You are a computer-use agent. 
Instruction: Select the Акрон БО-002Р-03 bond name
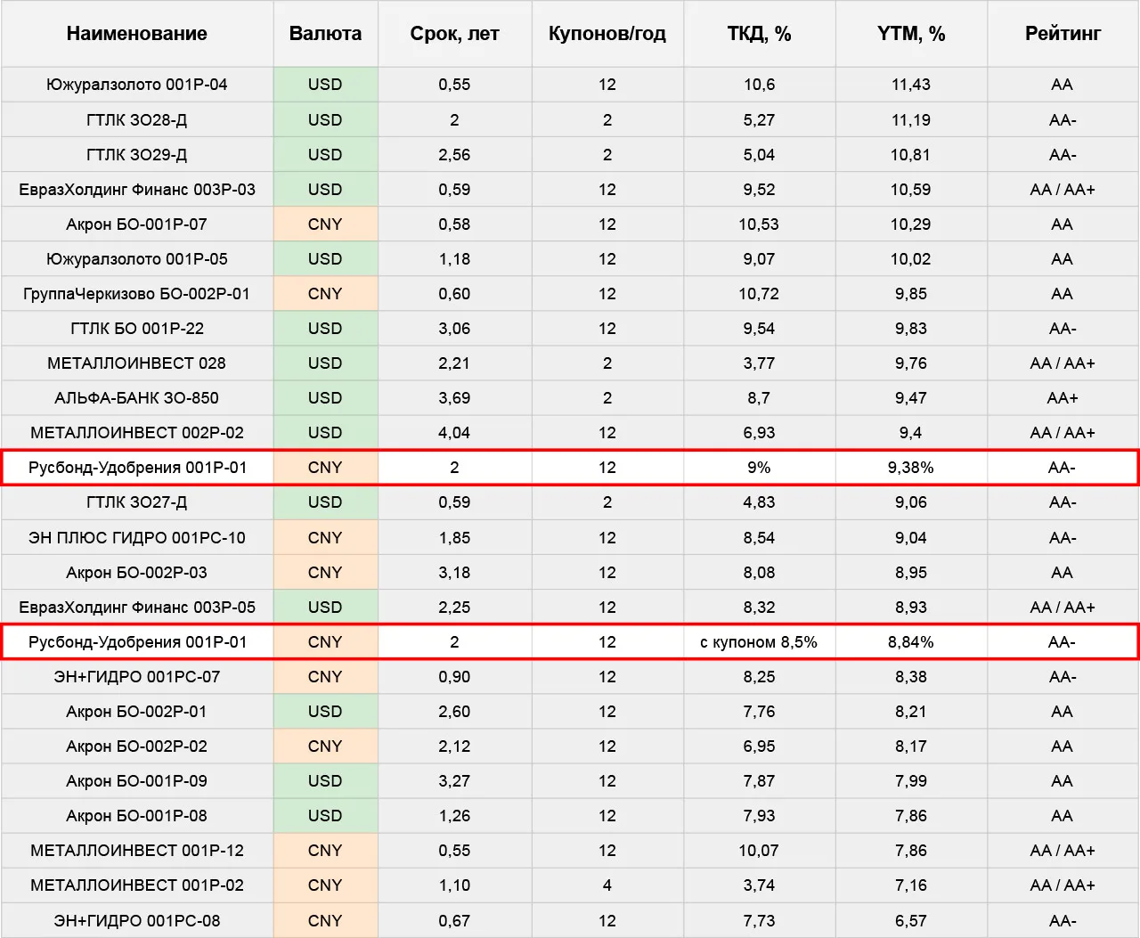tap(137, 572)
